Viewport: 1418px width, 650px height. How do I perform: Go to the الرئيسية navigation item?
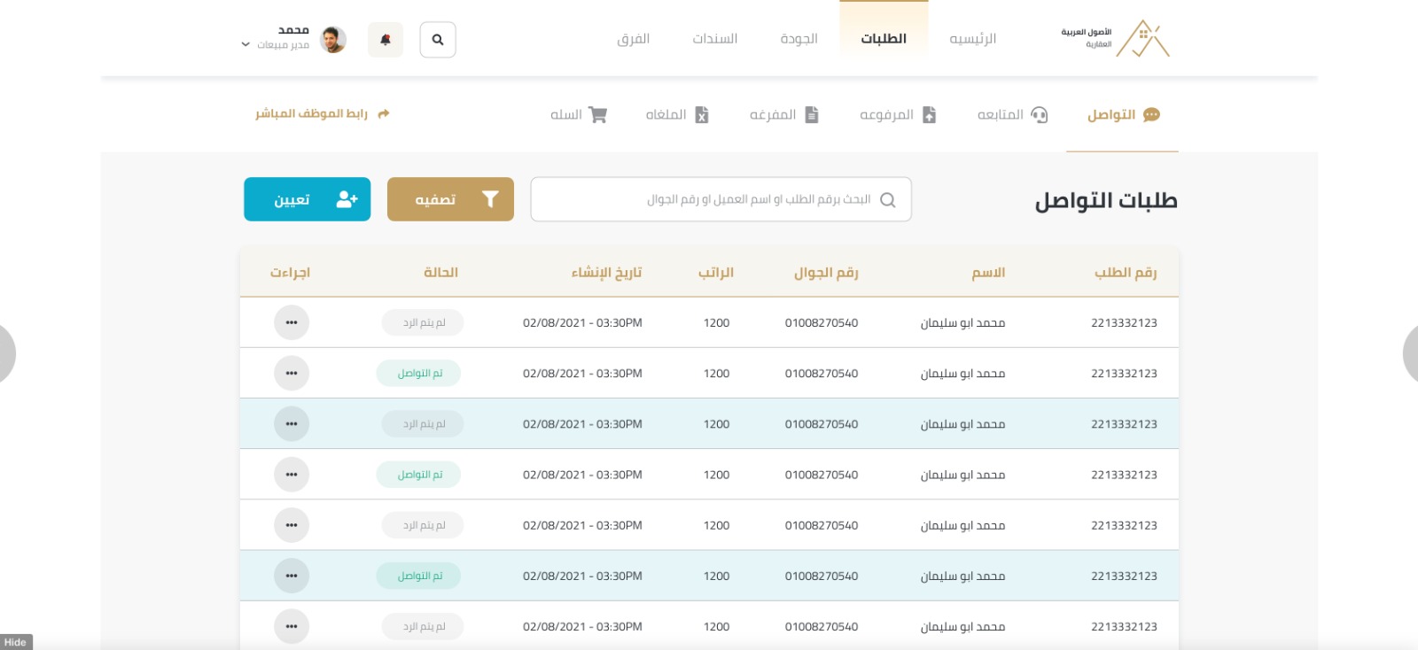[x=972, y=39]
